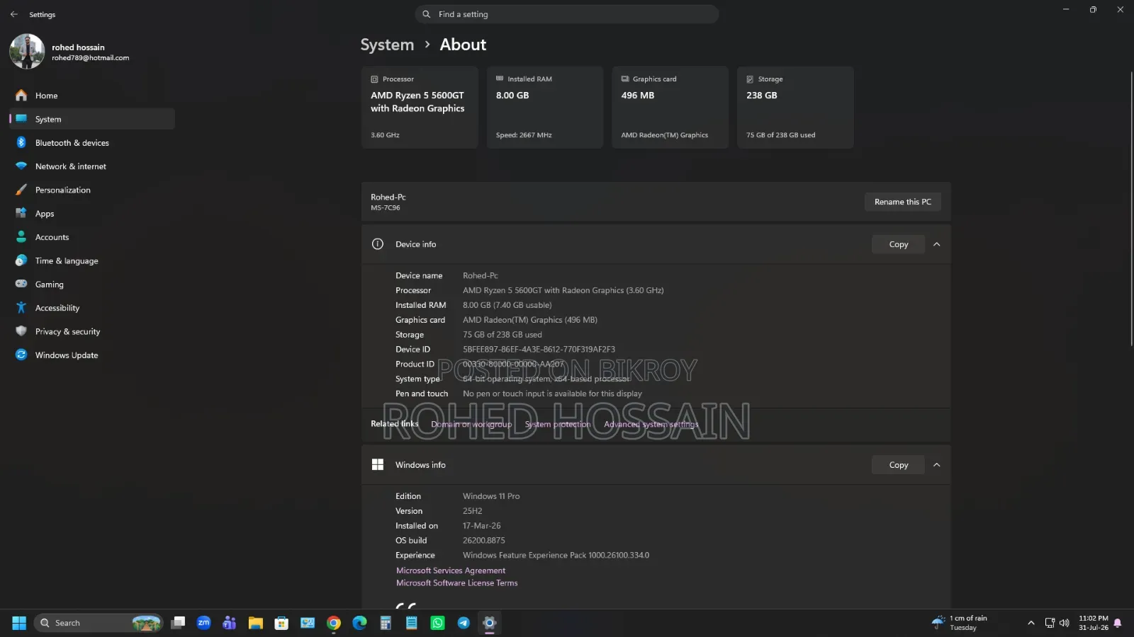Open the rain weather widget

tap(960, 623)
